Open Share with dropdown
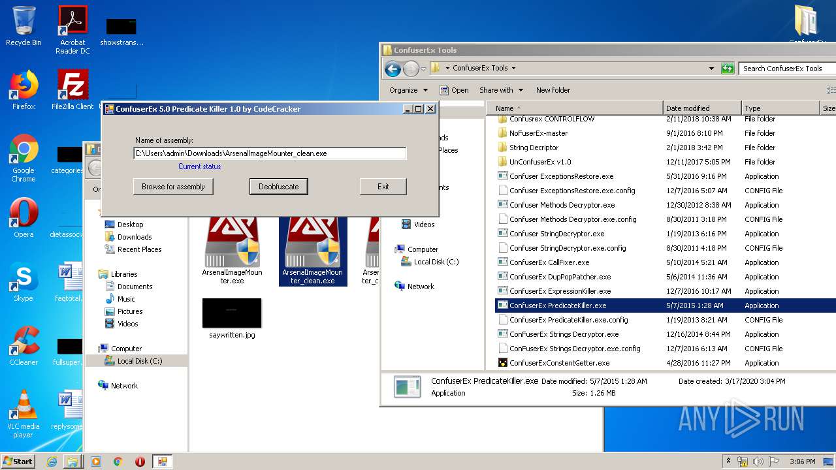Screen dimensions: 836x470 pyautogui.click(x=502, y=90)
